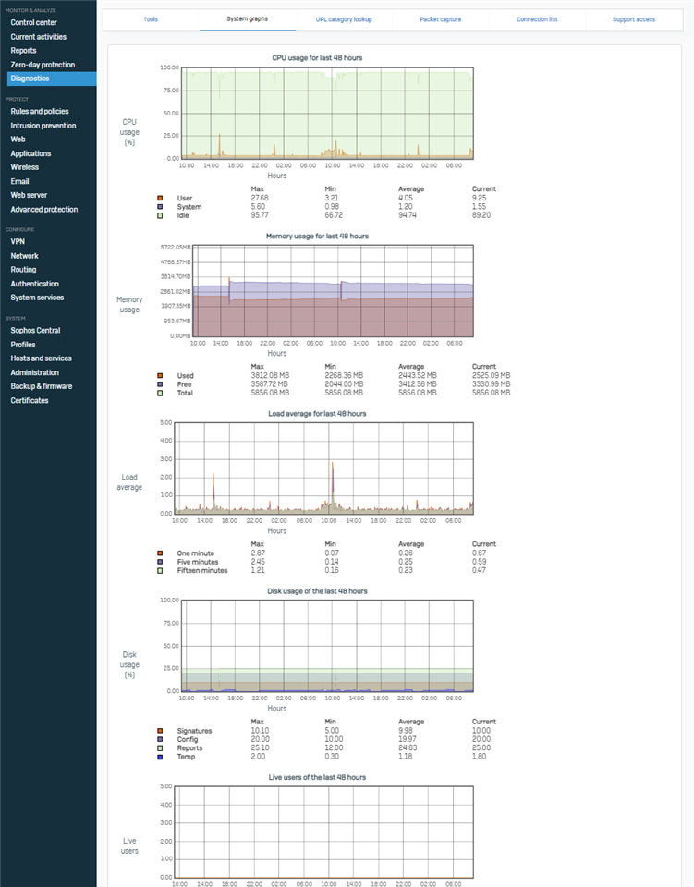Select Rules and policies menu item

pyautogui.click(x=40, y=112)
